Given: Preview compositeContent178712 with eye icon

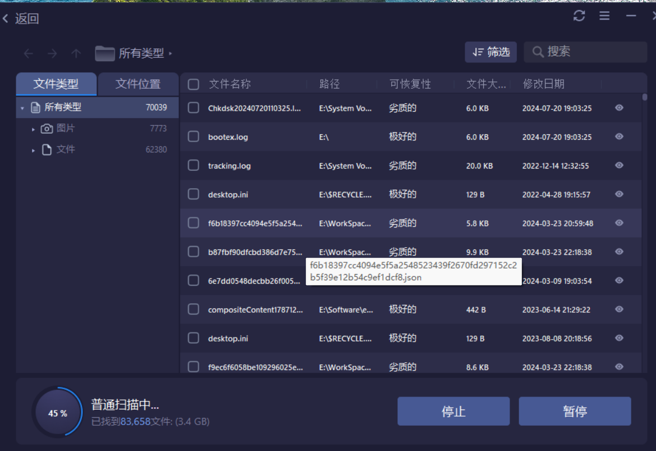Looking at the screenshot, I should coord(619,309).
